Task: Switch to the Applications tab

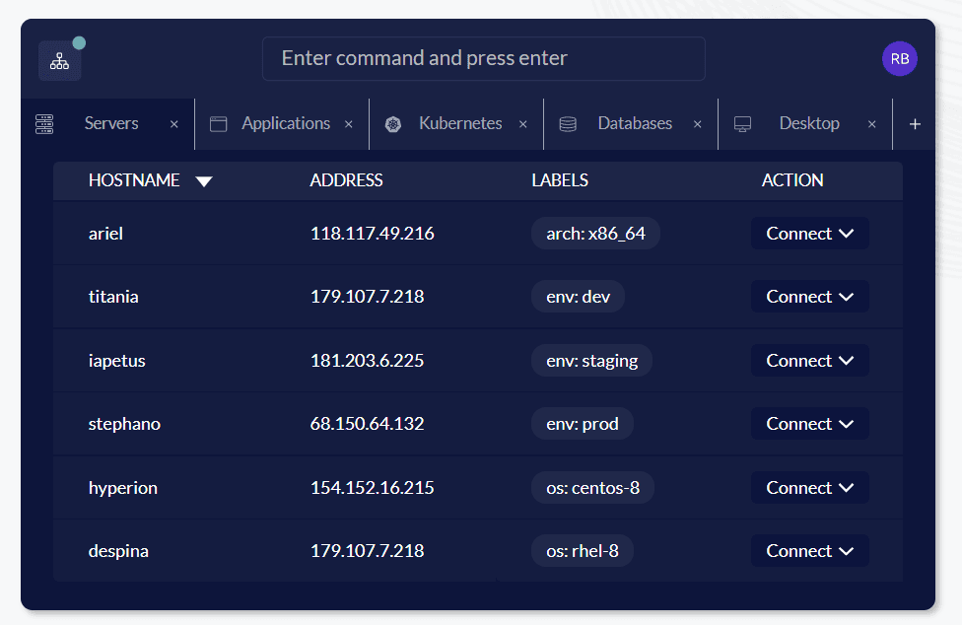Action: 285,123
